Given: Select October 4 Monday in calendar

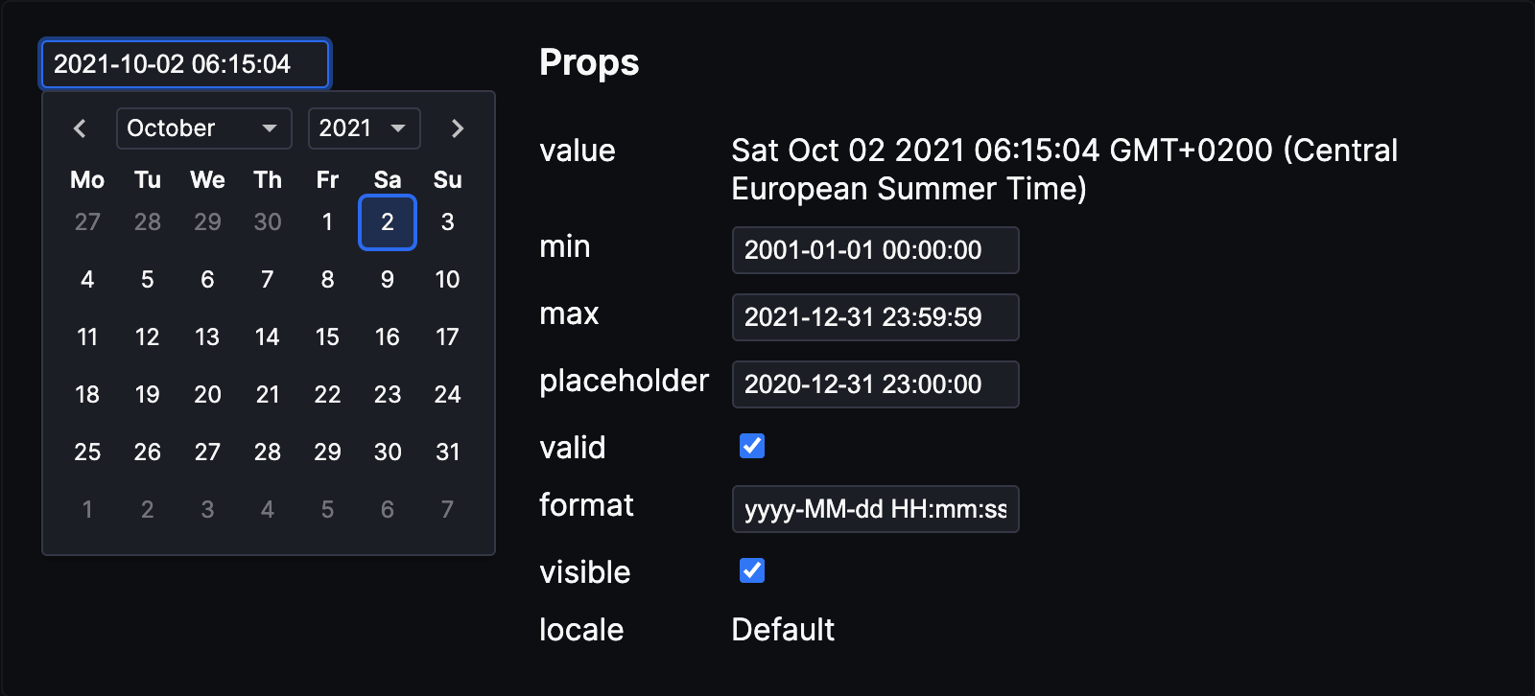Looking at the screenshot, I should 87,280.
